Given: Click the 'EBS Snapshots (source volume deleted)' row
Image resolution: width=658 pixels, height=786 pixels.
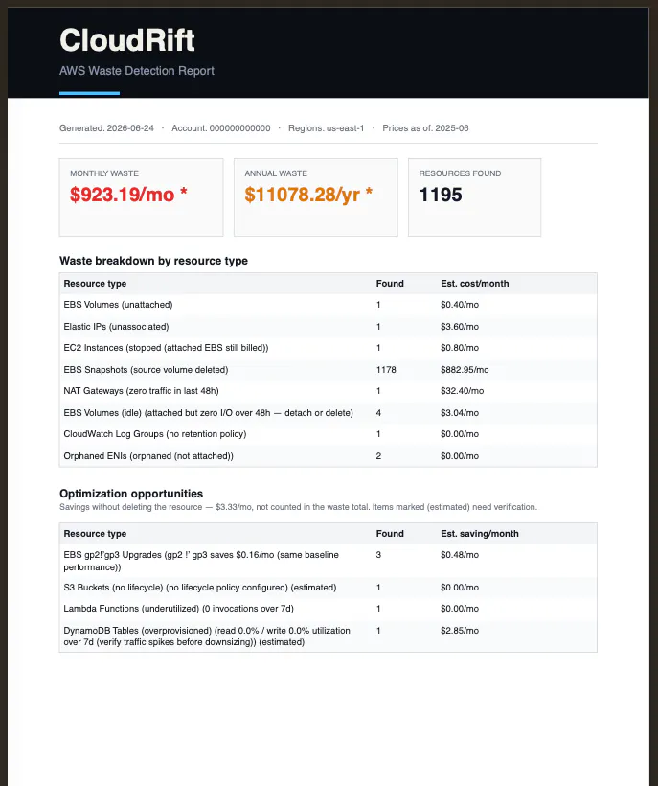Looking at the screenshot, I should 328,370.
